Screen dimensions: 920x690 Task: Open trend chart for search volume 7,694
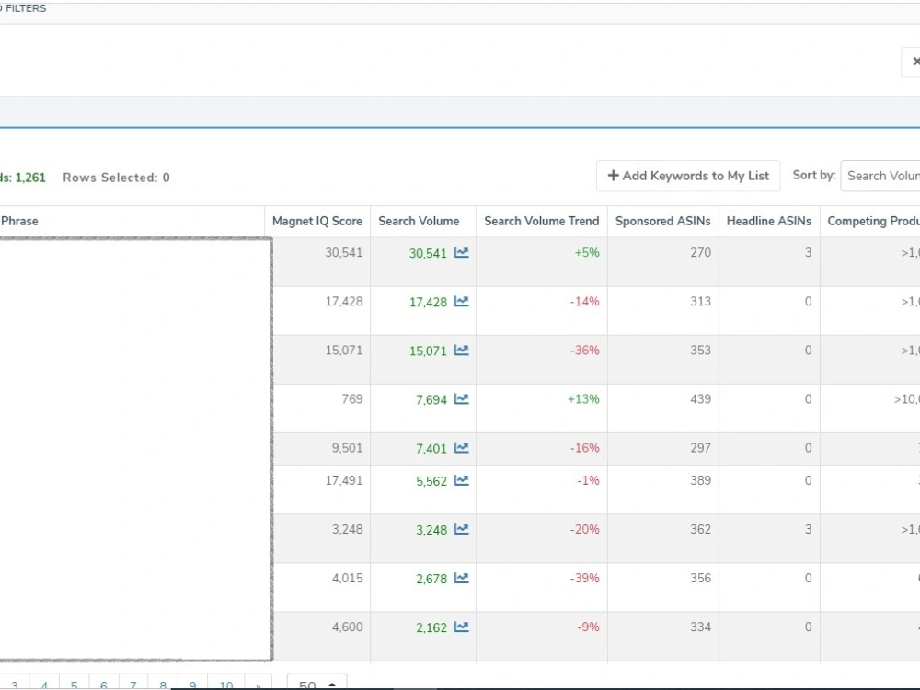[x=462, y=399]
